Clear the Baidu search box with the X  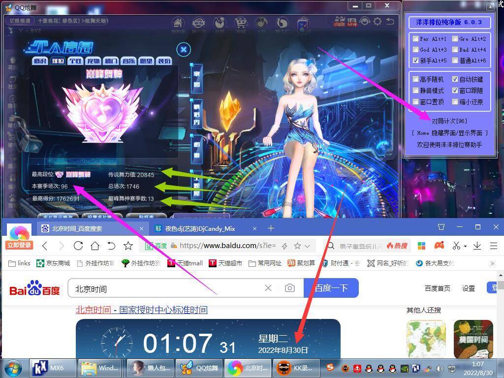(x=268, y=288)
